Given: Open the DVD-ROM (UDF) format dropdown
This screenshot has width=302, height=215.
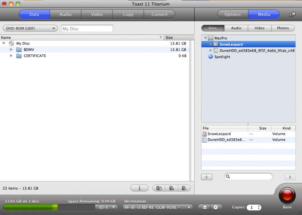Looking at the screenshot, I should (x=31, y=29).
